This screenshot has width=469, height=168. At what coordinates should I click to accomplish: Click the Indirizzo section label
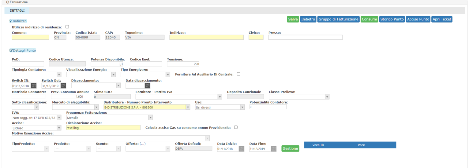18,21
